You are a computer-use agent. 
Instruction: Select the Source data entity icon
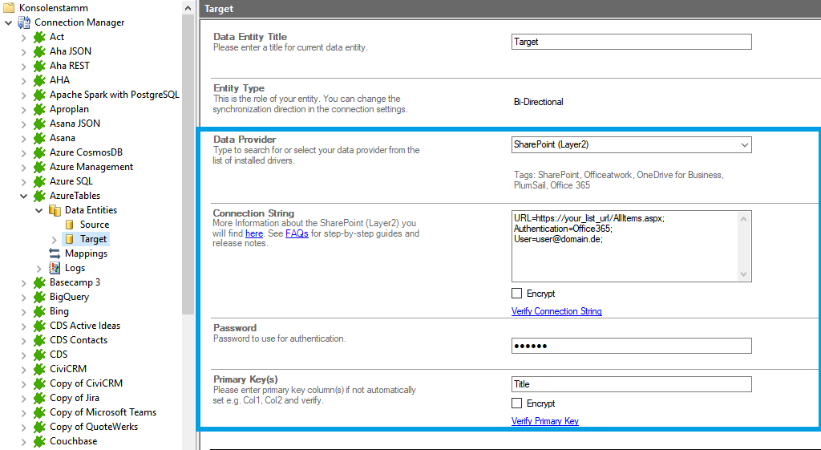pos(70,225)
